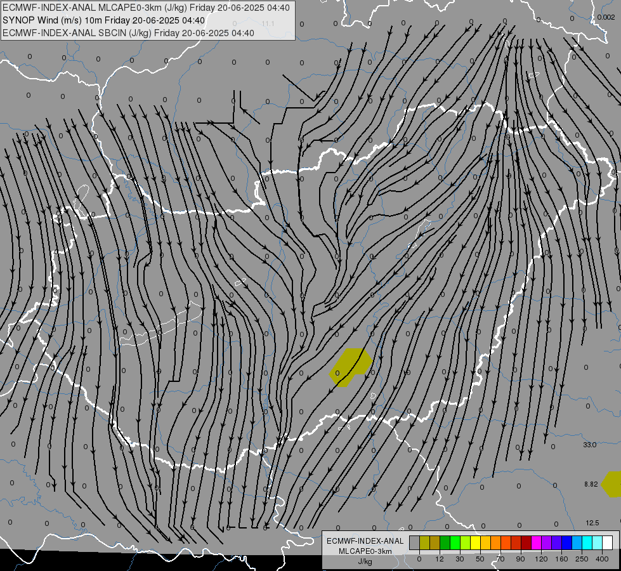Click the pure yellow legend swatch
This screenshot has height=571, width=621.
point(476,542)
